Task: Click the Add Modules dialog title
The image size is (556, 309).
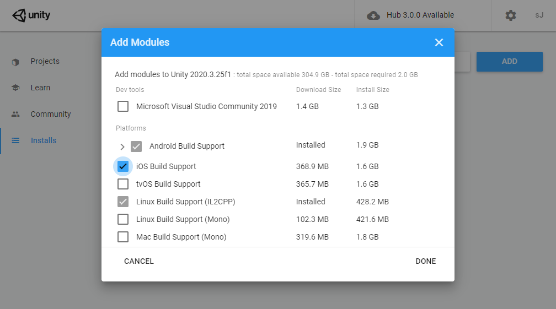Action: click(140, 42)
